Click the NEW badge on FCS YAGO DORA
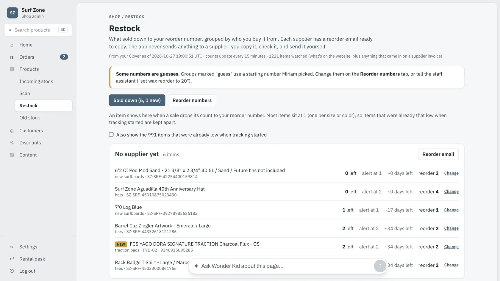500x281 pixels. [121, 244]
